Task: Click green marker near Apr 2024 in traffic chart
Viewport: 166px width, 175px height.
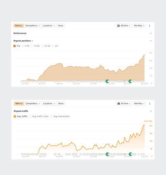Action: [x=130, y=154]
